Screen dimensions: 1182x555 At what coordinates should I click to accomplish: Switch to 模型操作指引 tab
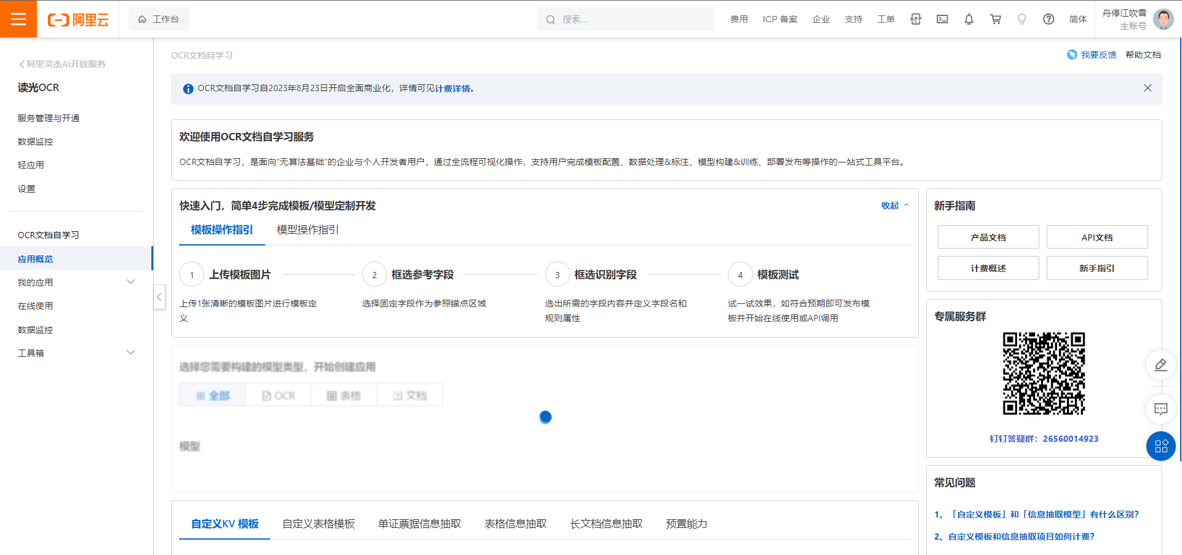308,230
